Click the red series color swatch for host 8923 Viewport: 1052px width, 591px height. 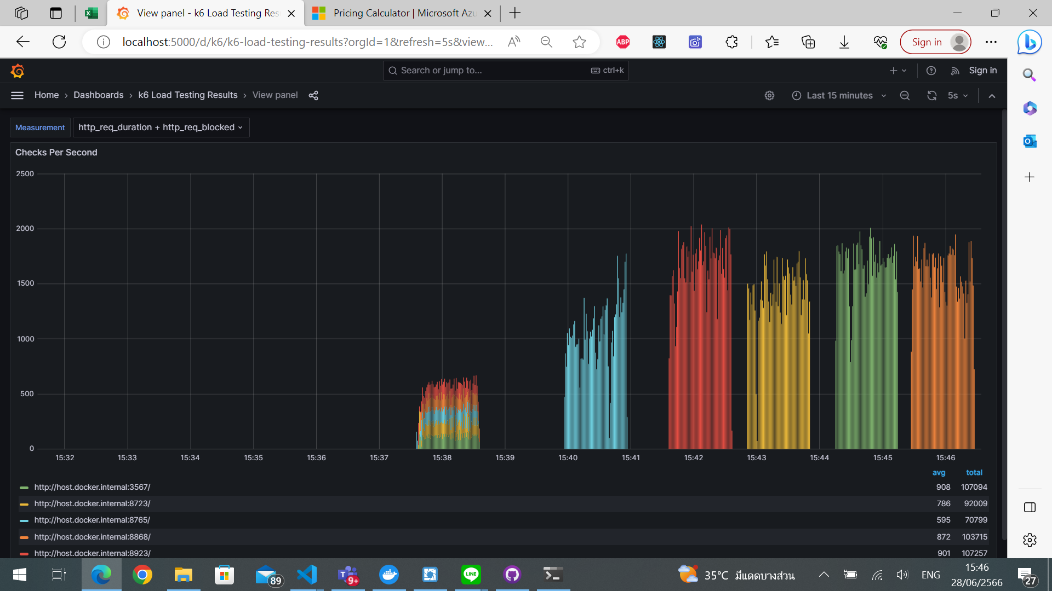[x=24, y=554]
